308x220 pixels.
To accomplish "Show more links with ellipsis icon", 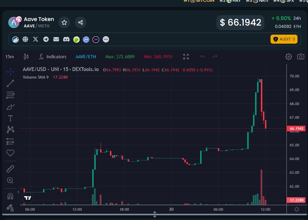I will (106, 39).
